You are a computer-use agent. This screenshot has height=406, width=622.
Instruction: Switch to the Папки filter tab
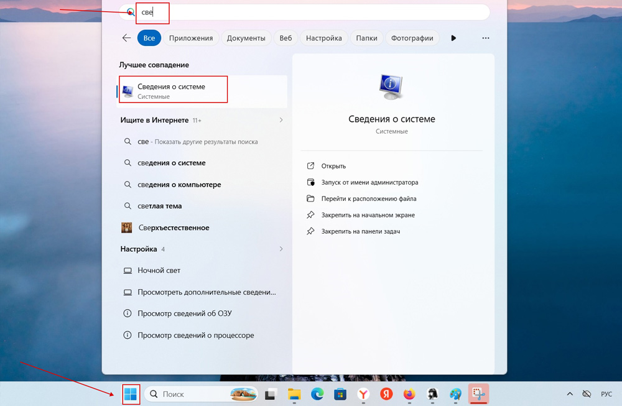[x=366, y=38]
